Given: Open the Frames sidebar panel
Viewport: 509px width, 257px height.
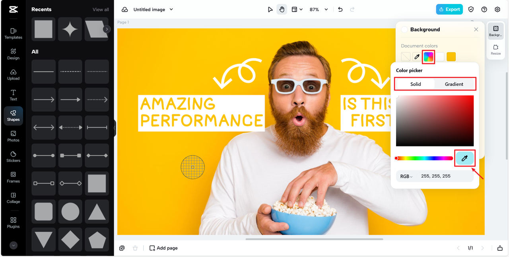Looking at the screenshot, I should click(x=13, y=177).
